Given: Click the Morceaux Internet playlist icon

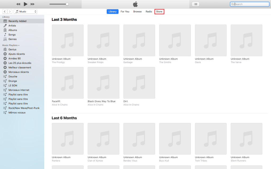Looking at the screenshot, I should pyautogui.click(x=5, y=90).
